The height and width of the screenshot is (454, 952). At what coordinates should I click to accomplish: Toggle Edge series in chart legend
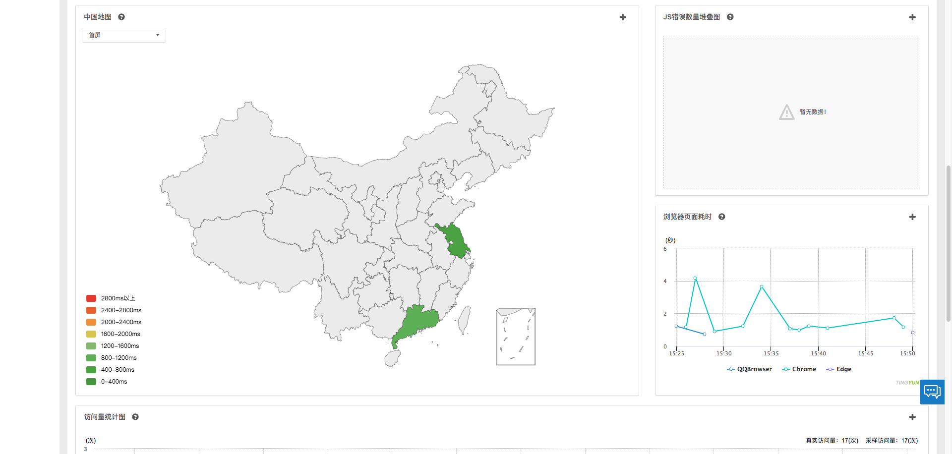point(838,369)
